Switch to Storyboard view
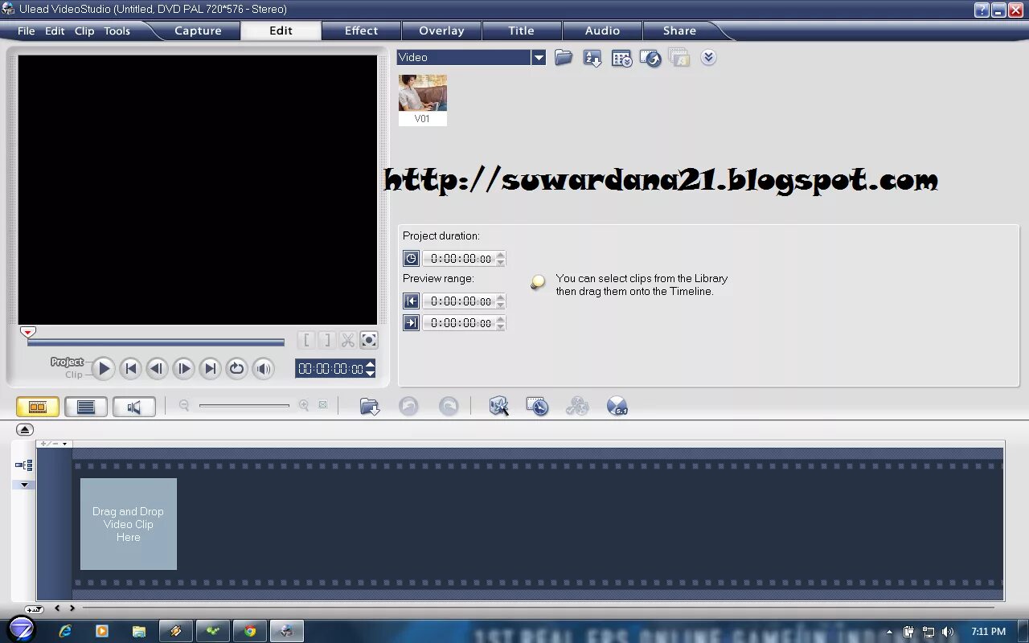Image resolution: width=1029 pixels, height=643 pixels. coord(38,408)
